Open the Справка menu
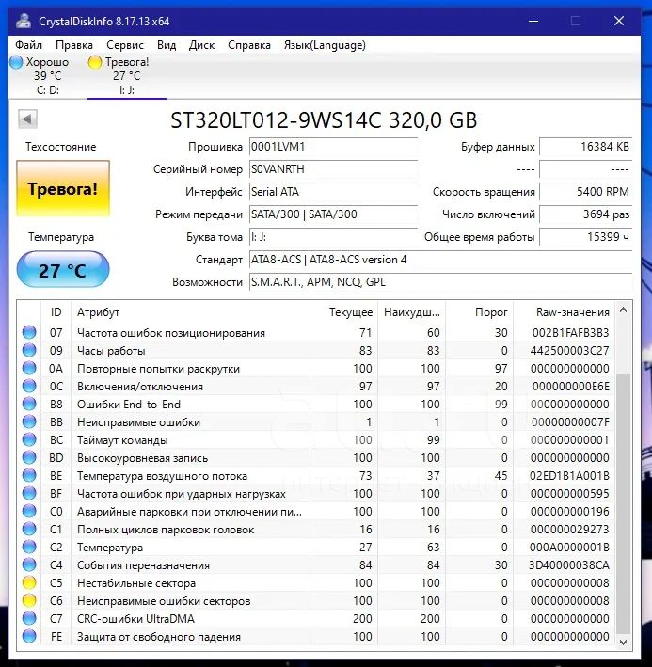Screen dimensions: 652x667 (249, 45)
